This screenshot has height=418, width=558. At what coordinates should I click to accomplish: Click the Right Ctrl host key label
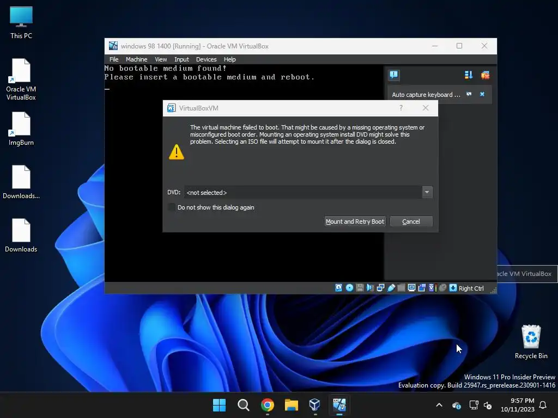[471, 288]
